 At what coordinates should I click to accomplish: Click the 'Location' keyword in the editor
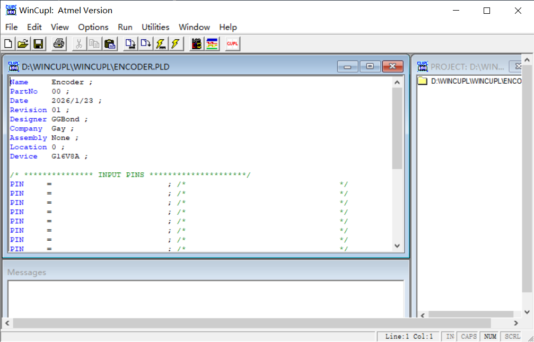coord(28,147)
